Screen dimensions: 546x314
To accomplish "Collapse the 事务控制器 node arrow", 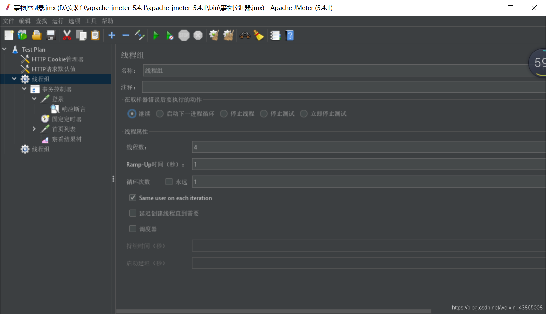I will click(x=24, y=89).
